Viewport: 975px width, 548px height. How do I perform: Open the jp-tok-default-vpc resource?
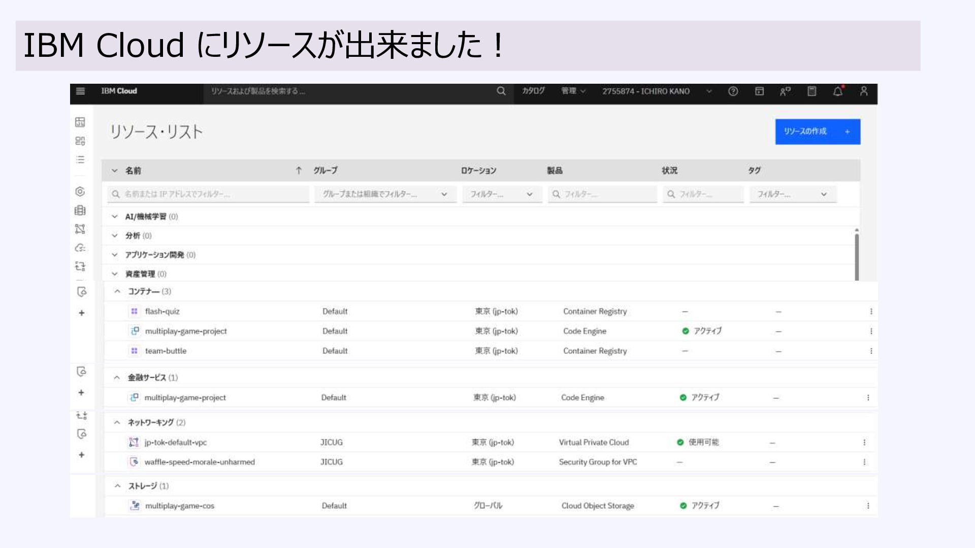(x=176, y=442)
